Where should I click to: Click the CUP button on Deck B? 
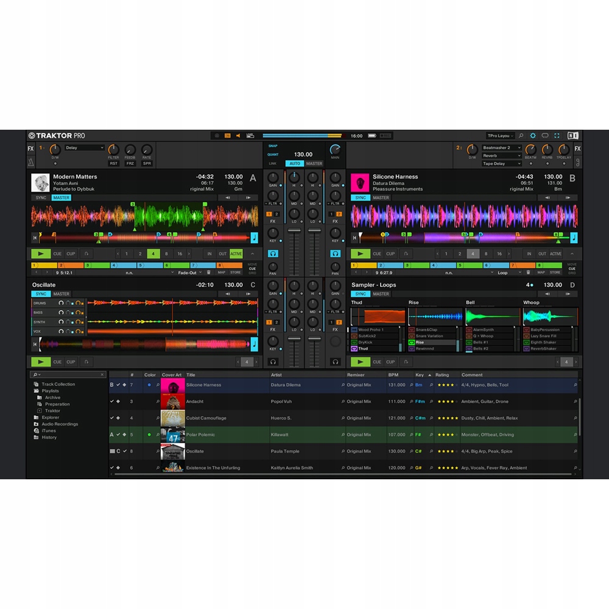click(x=390, y=253)
